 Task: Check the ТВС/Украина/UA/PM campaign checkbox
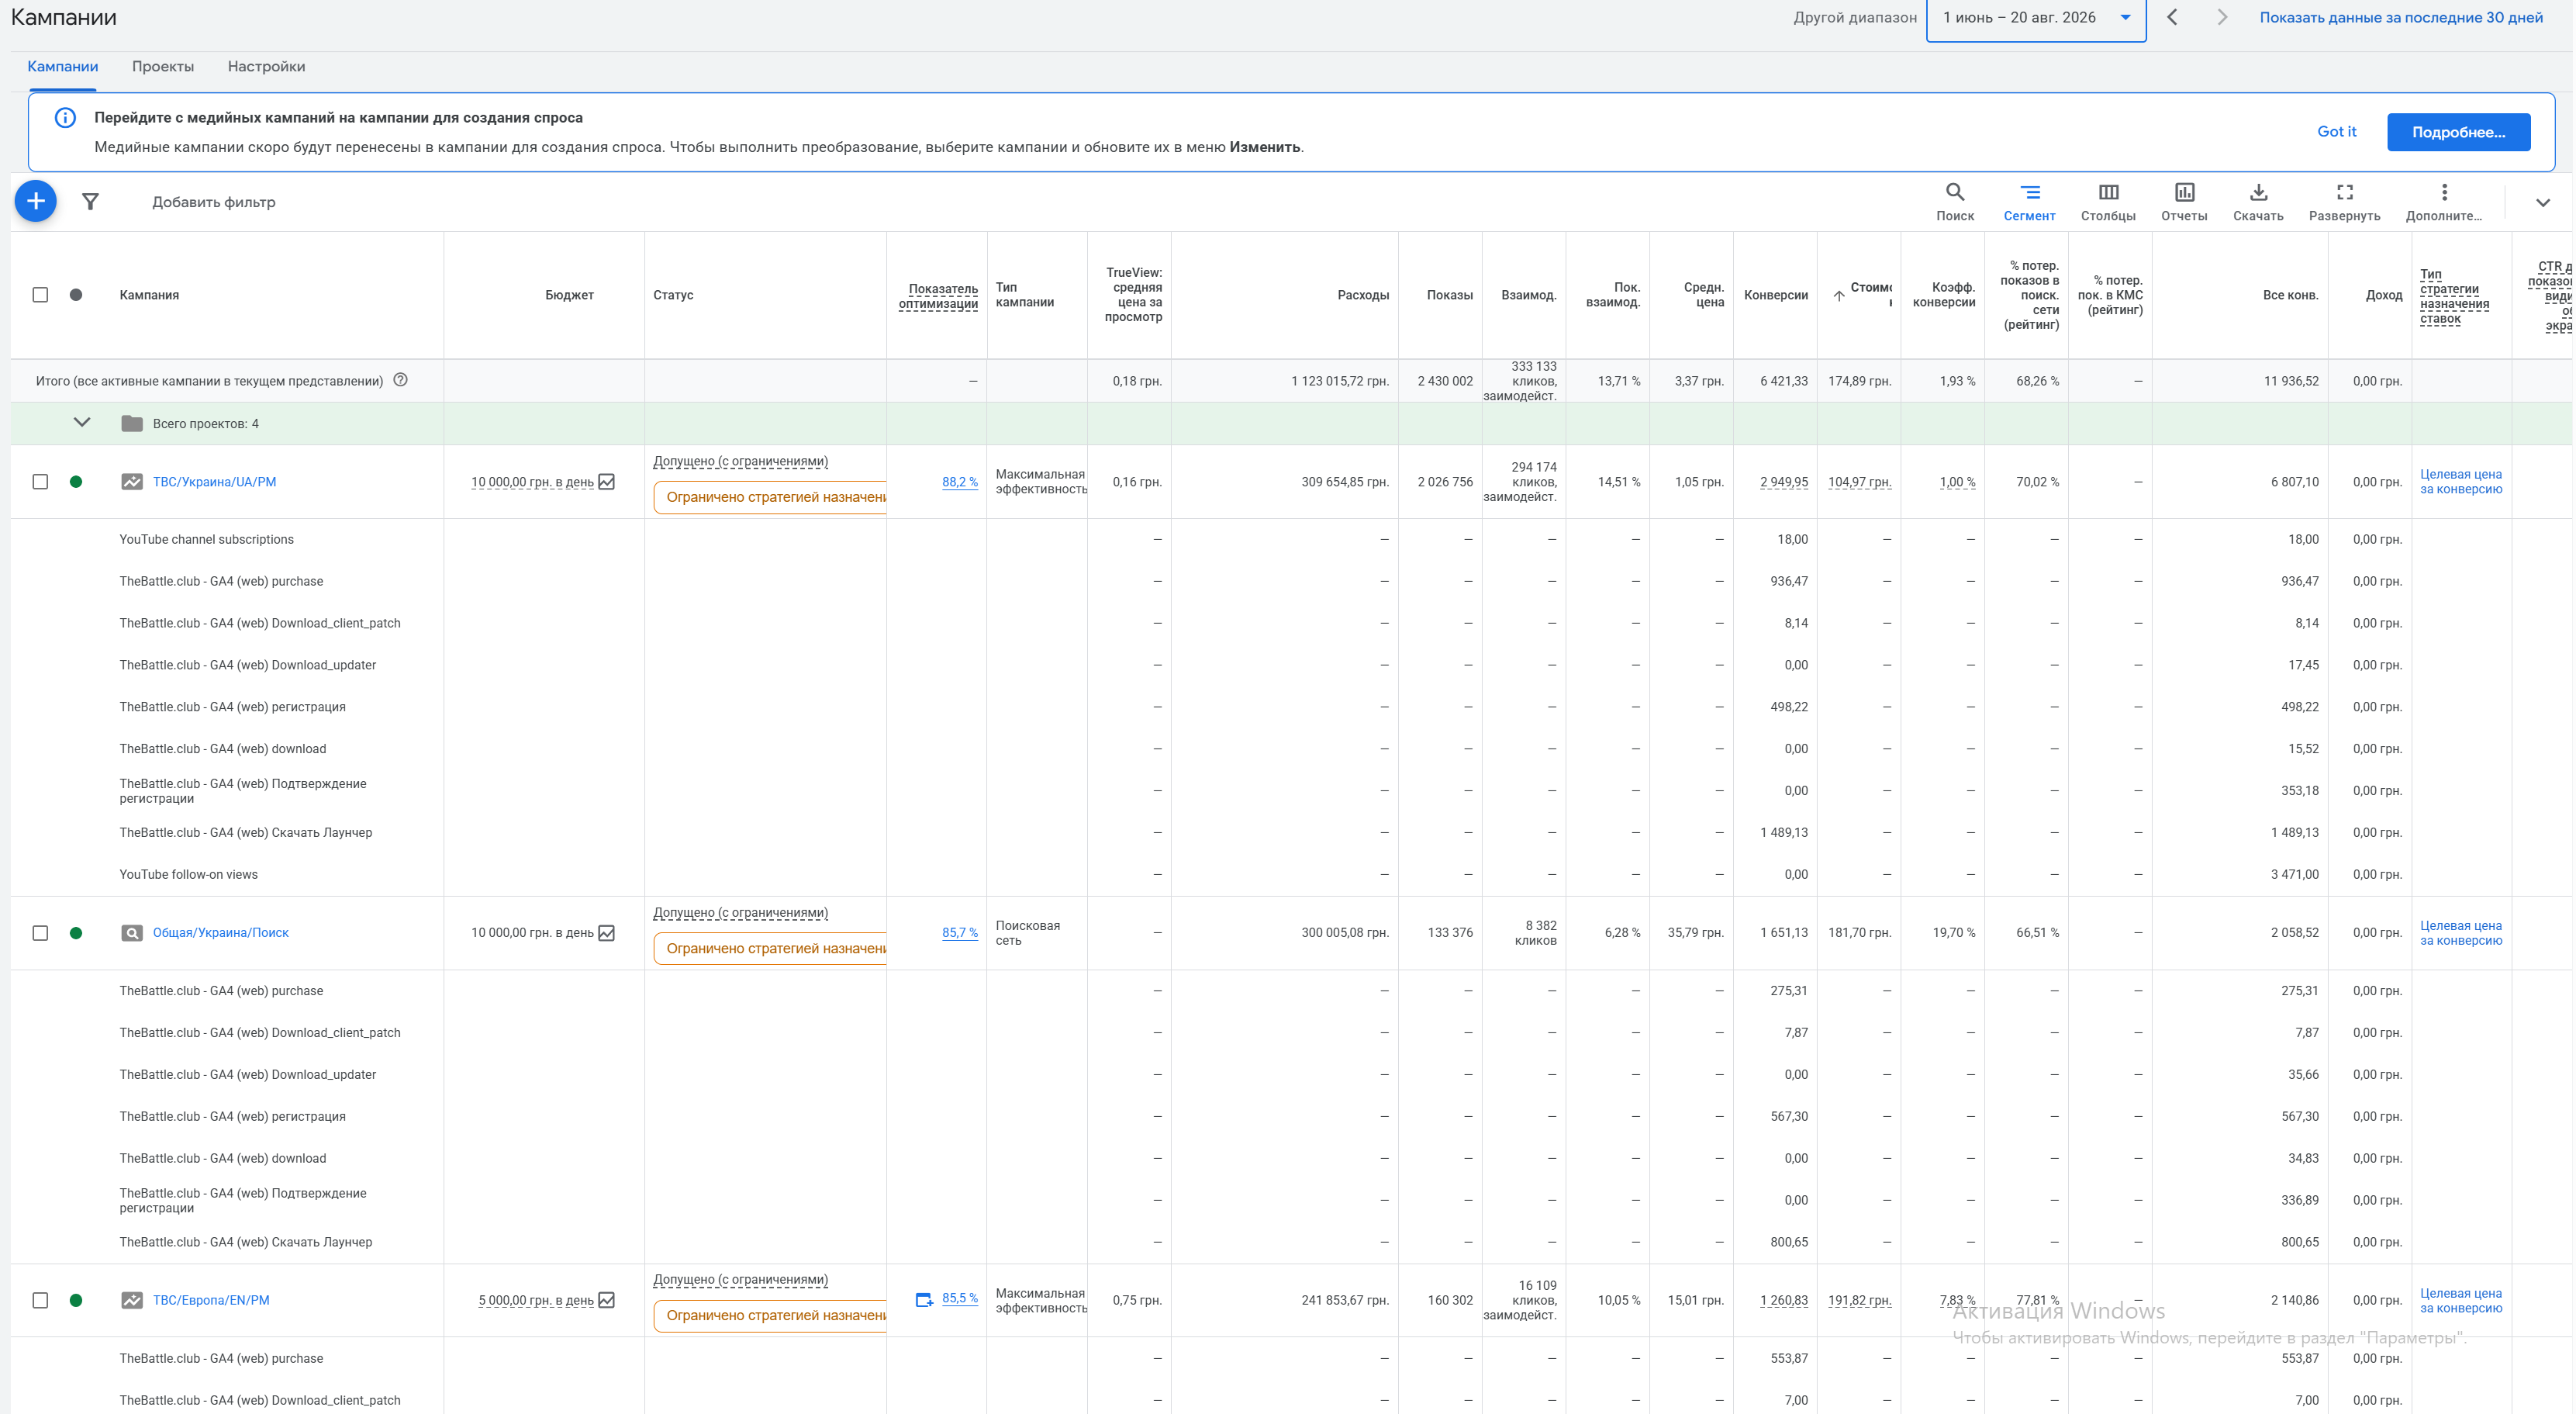[40, 482]
